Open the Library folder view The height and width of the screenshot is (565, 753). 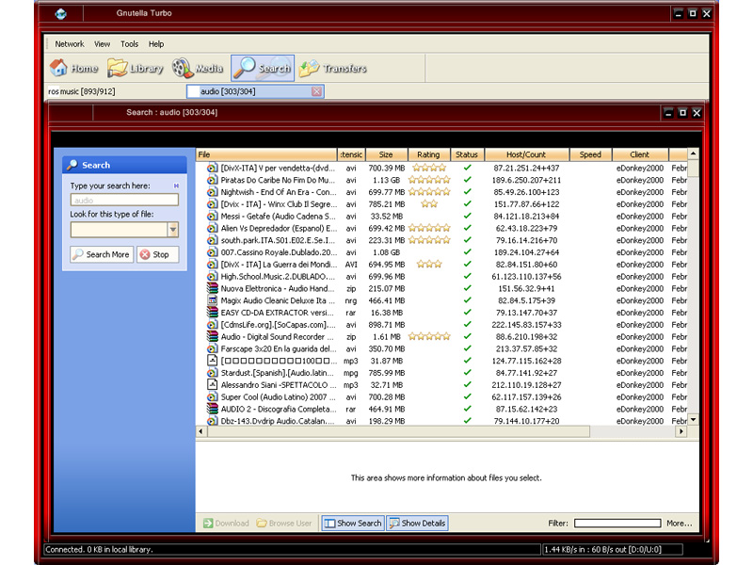pyautogui.click(x=136, y=69)
